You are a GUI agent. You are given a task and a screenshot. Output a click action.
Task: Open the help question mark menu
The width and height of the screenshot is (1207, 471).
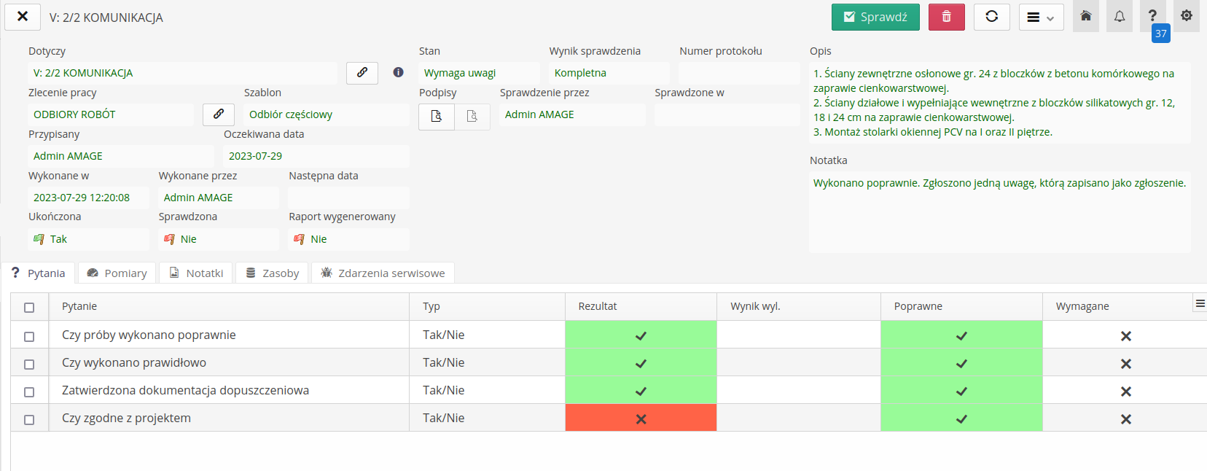point(1152,16)
